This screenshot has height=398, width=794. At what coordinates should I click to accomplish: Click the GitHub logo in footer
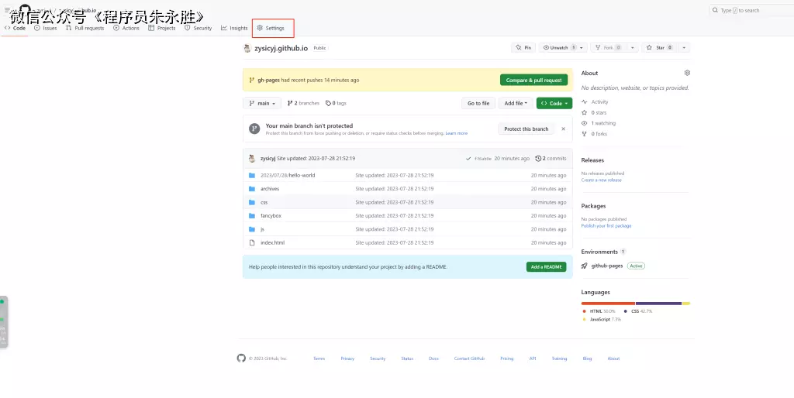241,359
